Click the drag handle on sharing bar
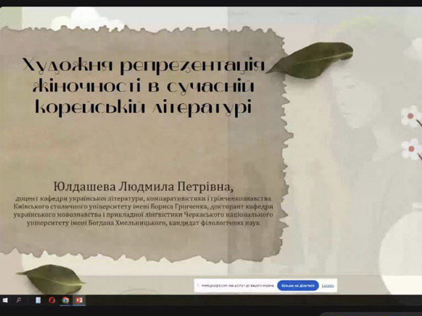422x316 pixels. [x=198, y=286]
